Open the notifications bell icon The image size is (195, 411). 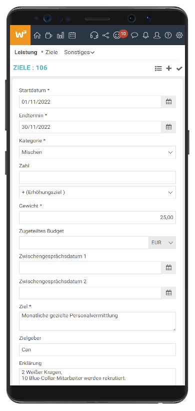point(145,35)
